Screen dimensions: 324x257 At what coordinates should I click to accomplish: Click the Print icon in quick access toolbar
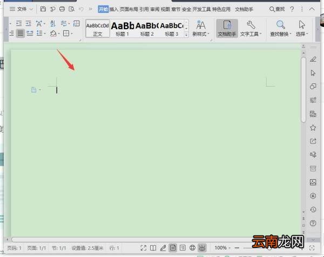point(62,9)
